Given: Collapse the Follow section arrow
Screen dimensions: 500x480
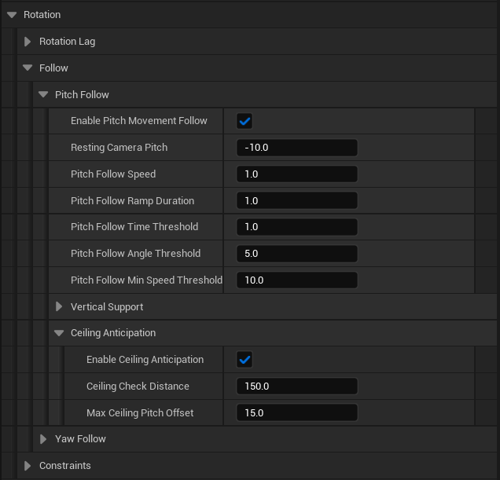Looking at the screenshot, I should (x=28, y=68).
